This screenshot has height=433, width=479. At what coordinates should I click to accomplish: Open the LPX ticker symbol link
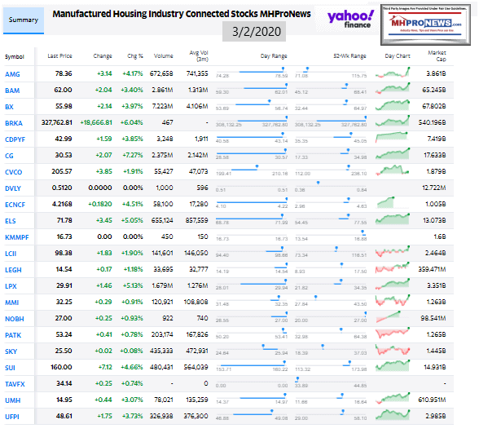11,286
